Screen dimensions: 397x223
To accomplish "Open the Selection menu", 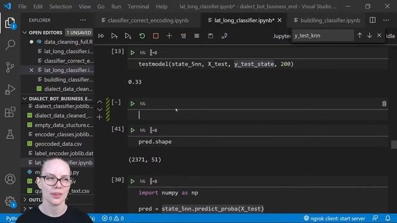I will (61, 7).
